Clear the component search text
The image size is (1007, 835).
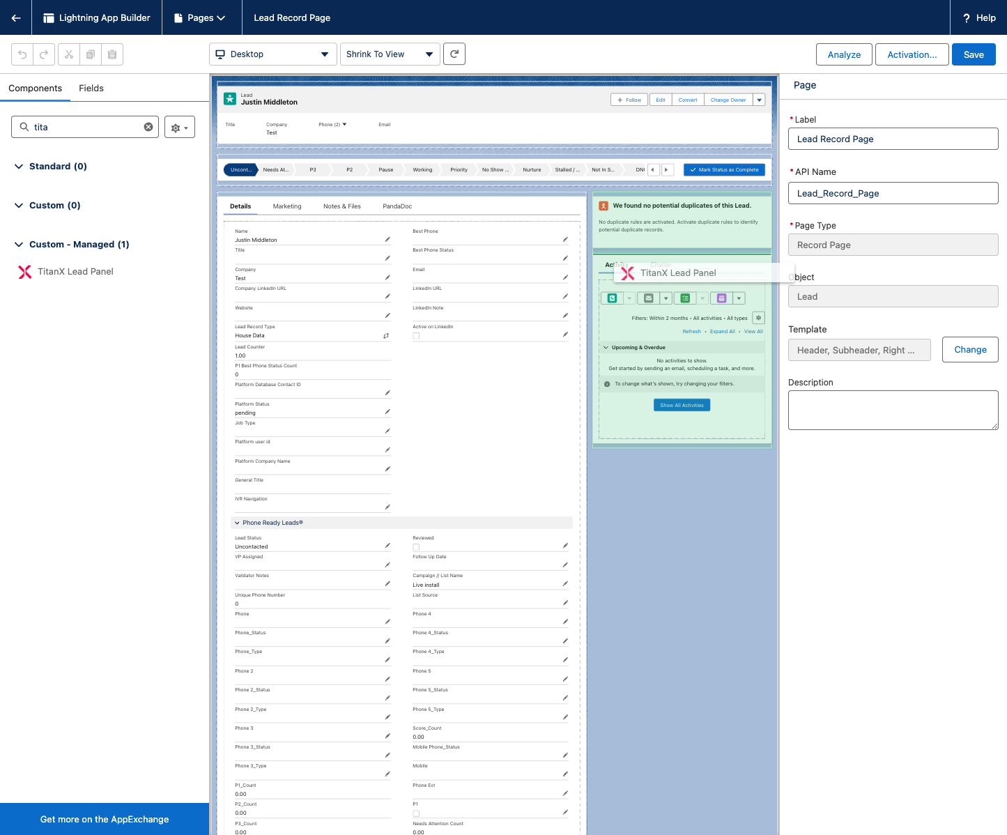coord(148,127)
